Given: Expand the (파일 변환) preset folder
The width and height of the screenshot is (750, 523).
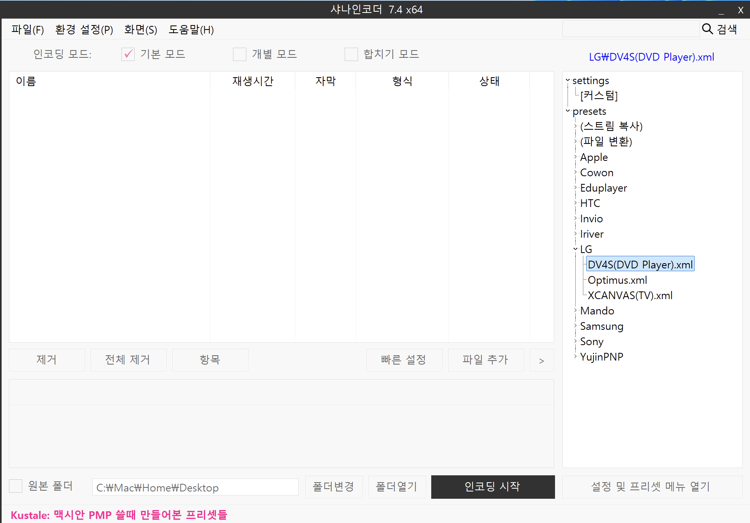Looking at the screenshot, I should (x=575, y=141).
